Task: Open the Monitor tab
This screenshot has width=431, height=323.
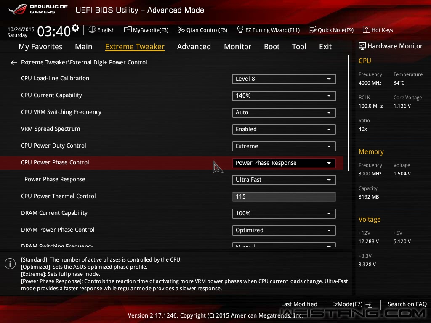Action: [x=237, y=47]
